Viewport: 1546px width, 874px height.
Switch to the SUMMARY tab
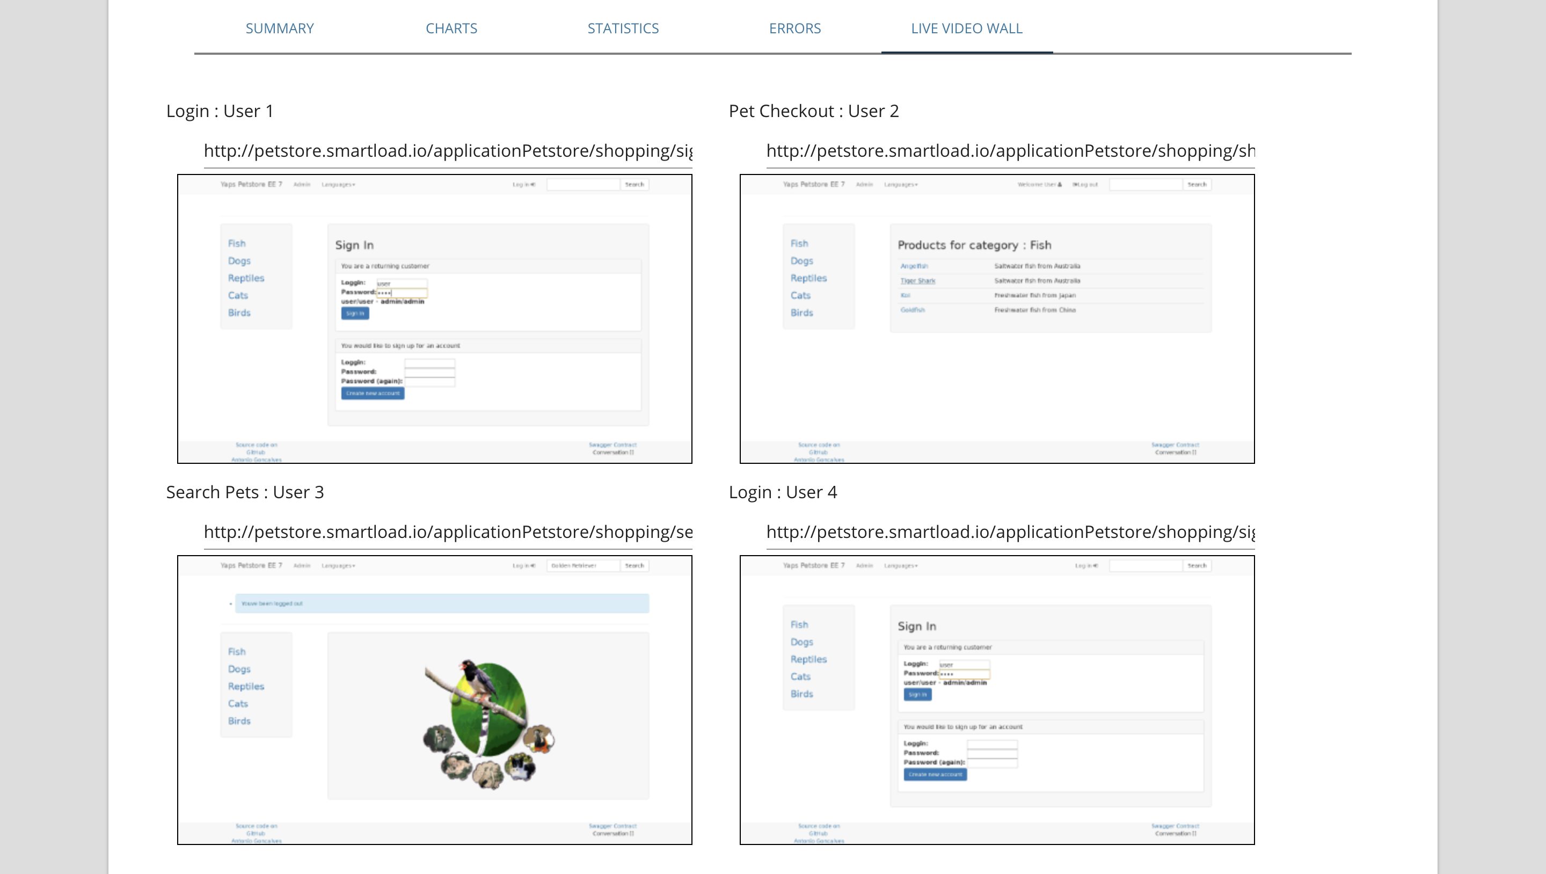click(279, 28)
